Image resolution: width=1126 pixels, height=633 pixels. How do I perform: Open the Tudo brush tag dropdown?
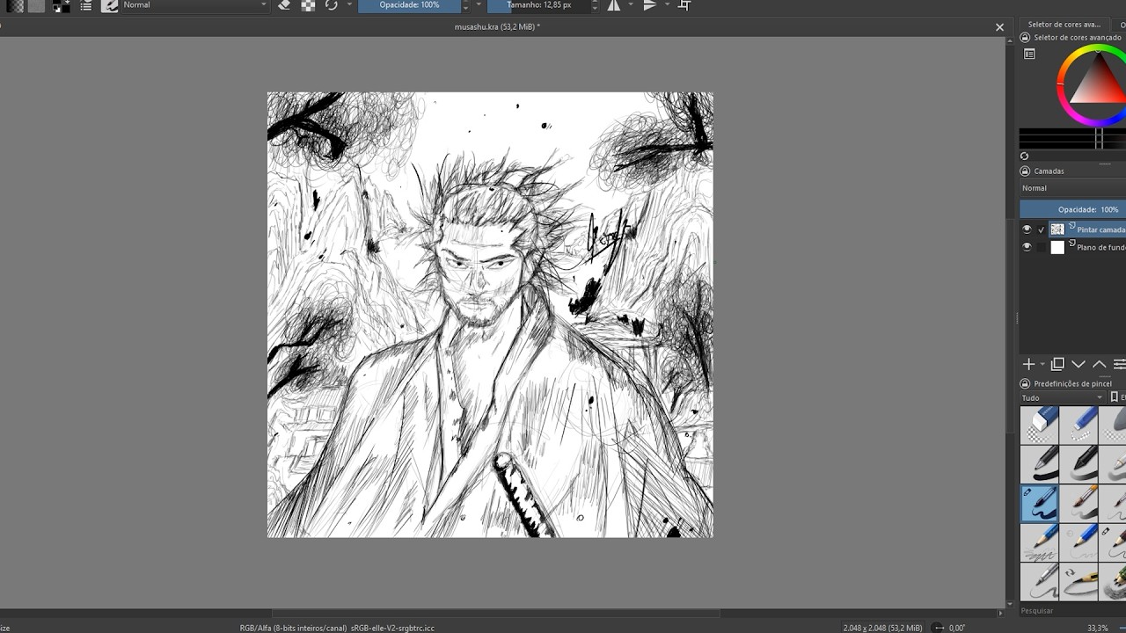coord(1063,398)
